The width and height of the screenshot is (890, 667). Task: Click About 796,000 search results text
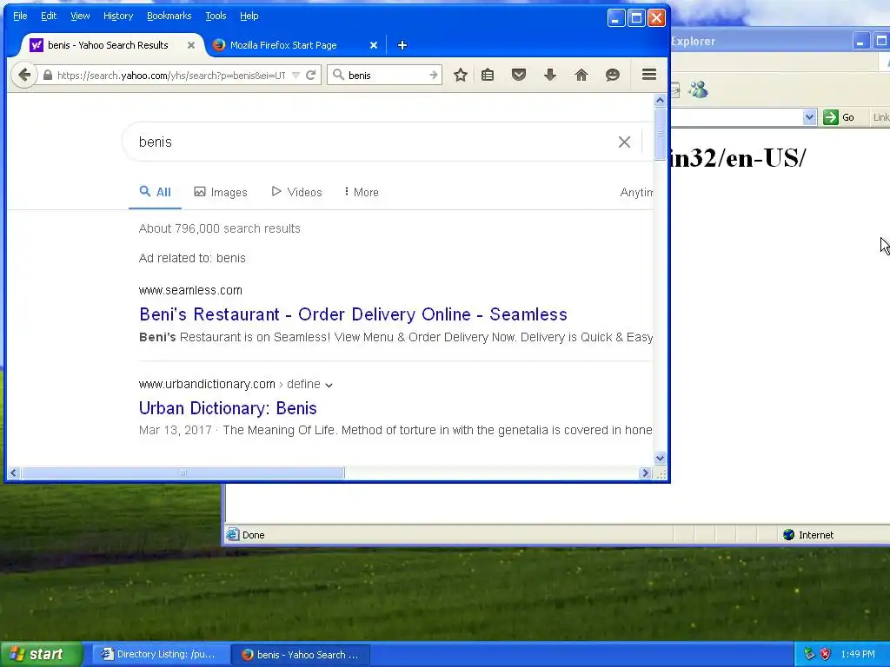[x=220, y=228]
